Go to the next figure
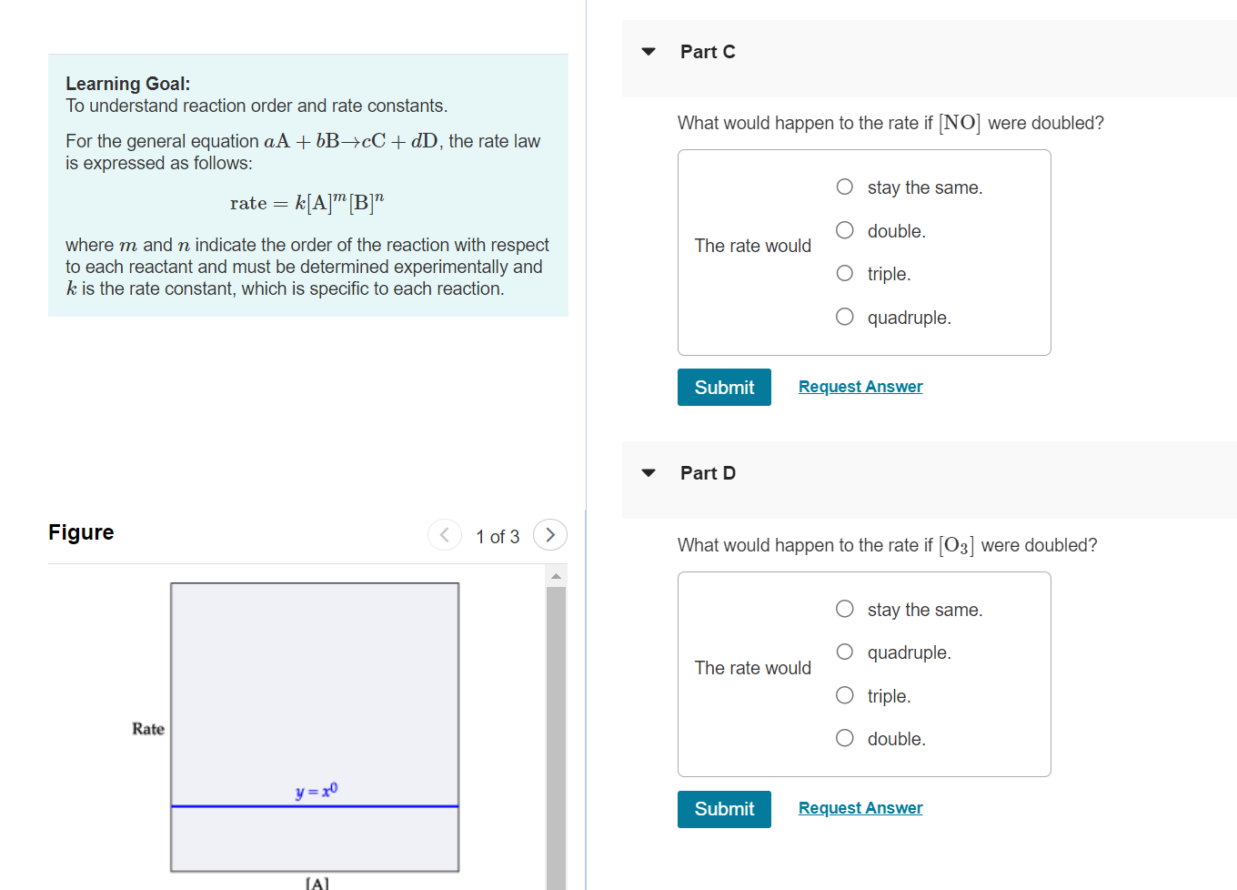The image size is (1237, 890). click(x=550, y=535)
